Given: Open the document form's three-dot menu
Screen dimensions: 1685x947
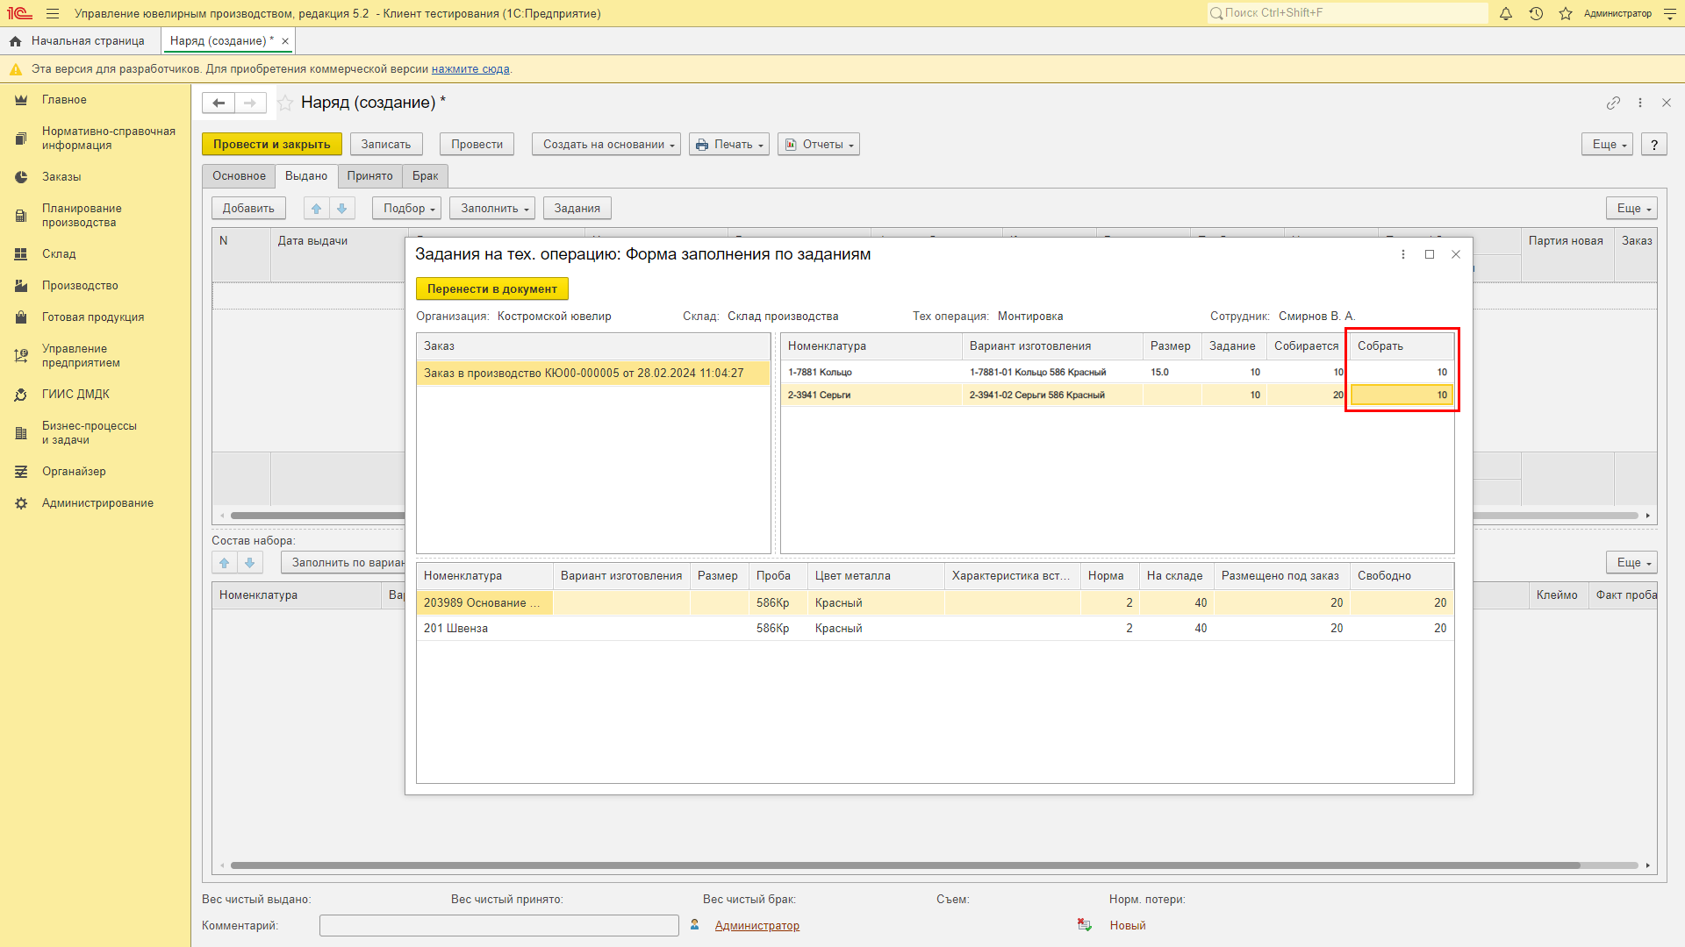Looking at the screenshot, I should coord(1640,103).
